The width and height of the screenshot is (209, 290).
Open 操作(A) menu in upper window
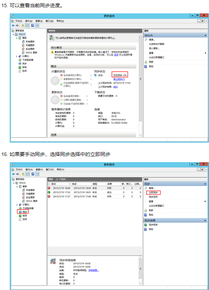click(x=29, y=21)
